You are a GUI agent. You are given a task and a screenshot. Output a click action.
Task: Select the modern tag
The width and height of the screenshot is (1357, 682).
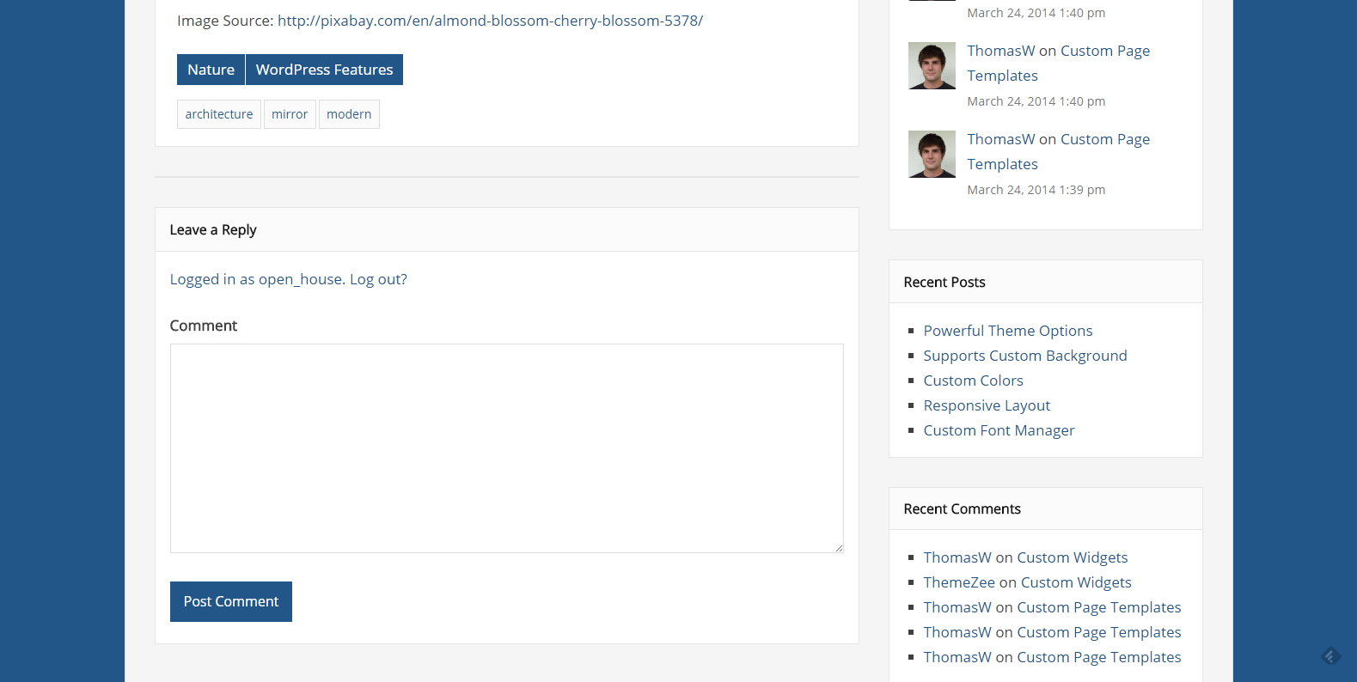[349, 114]
